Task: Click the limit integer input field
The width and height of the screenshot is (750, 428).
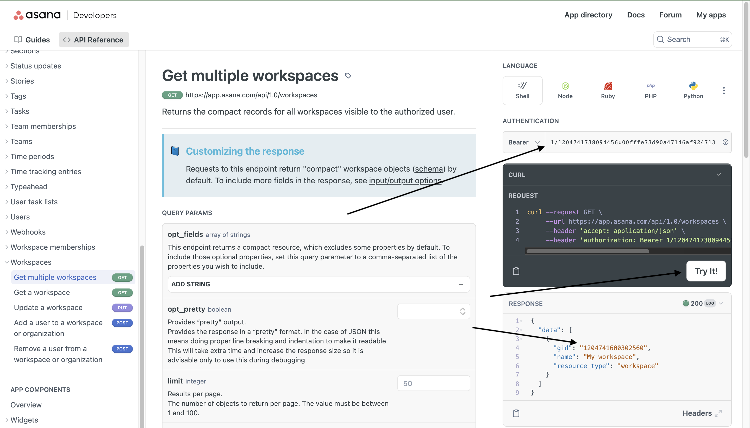Action: (x=433, y=383)
